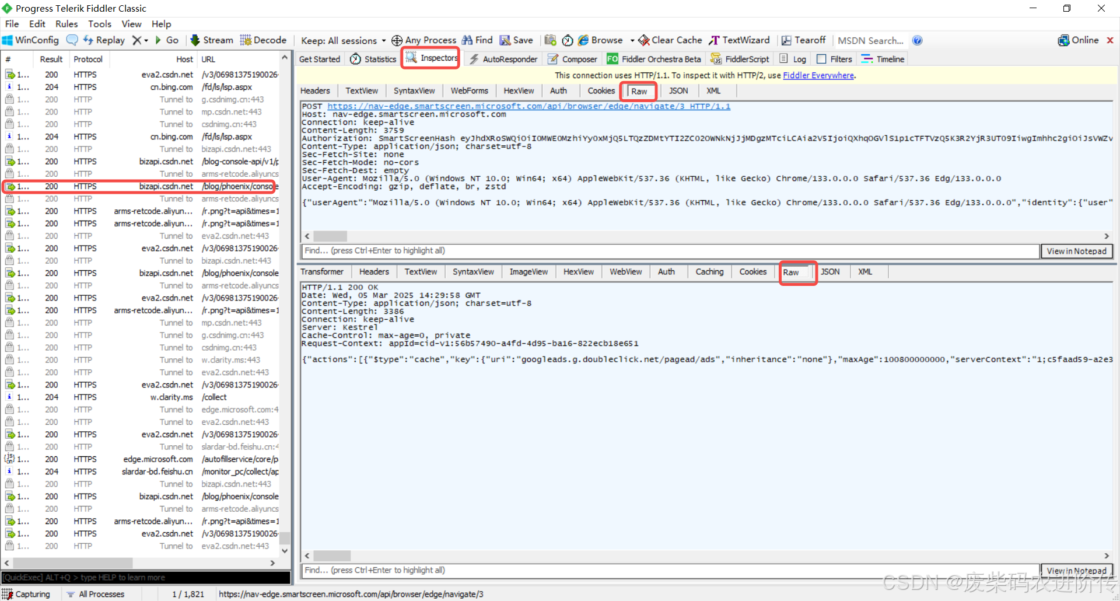Click the QuickExec command box
The height and width of the screenshot is (601, 1120).
(146, 578)
